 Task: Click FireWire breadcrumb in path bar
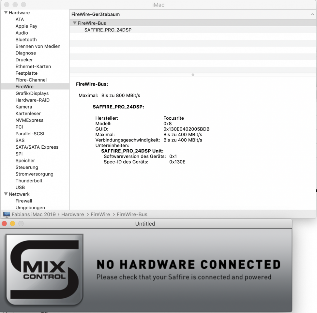tap(100, 214)
